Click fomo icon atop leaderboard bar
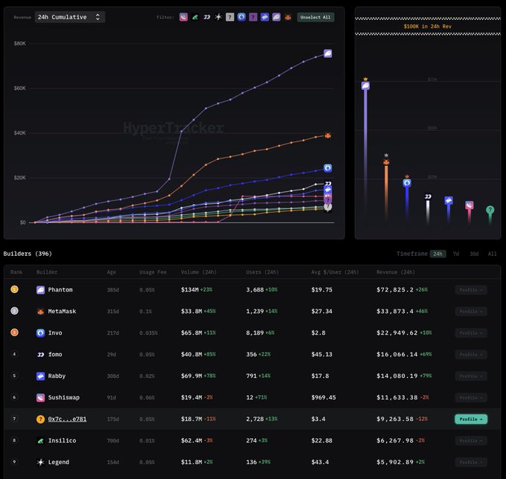 click(428, 196)
